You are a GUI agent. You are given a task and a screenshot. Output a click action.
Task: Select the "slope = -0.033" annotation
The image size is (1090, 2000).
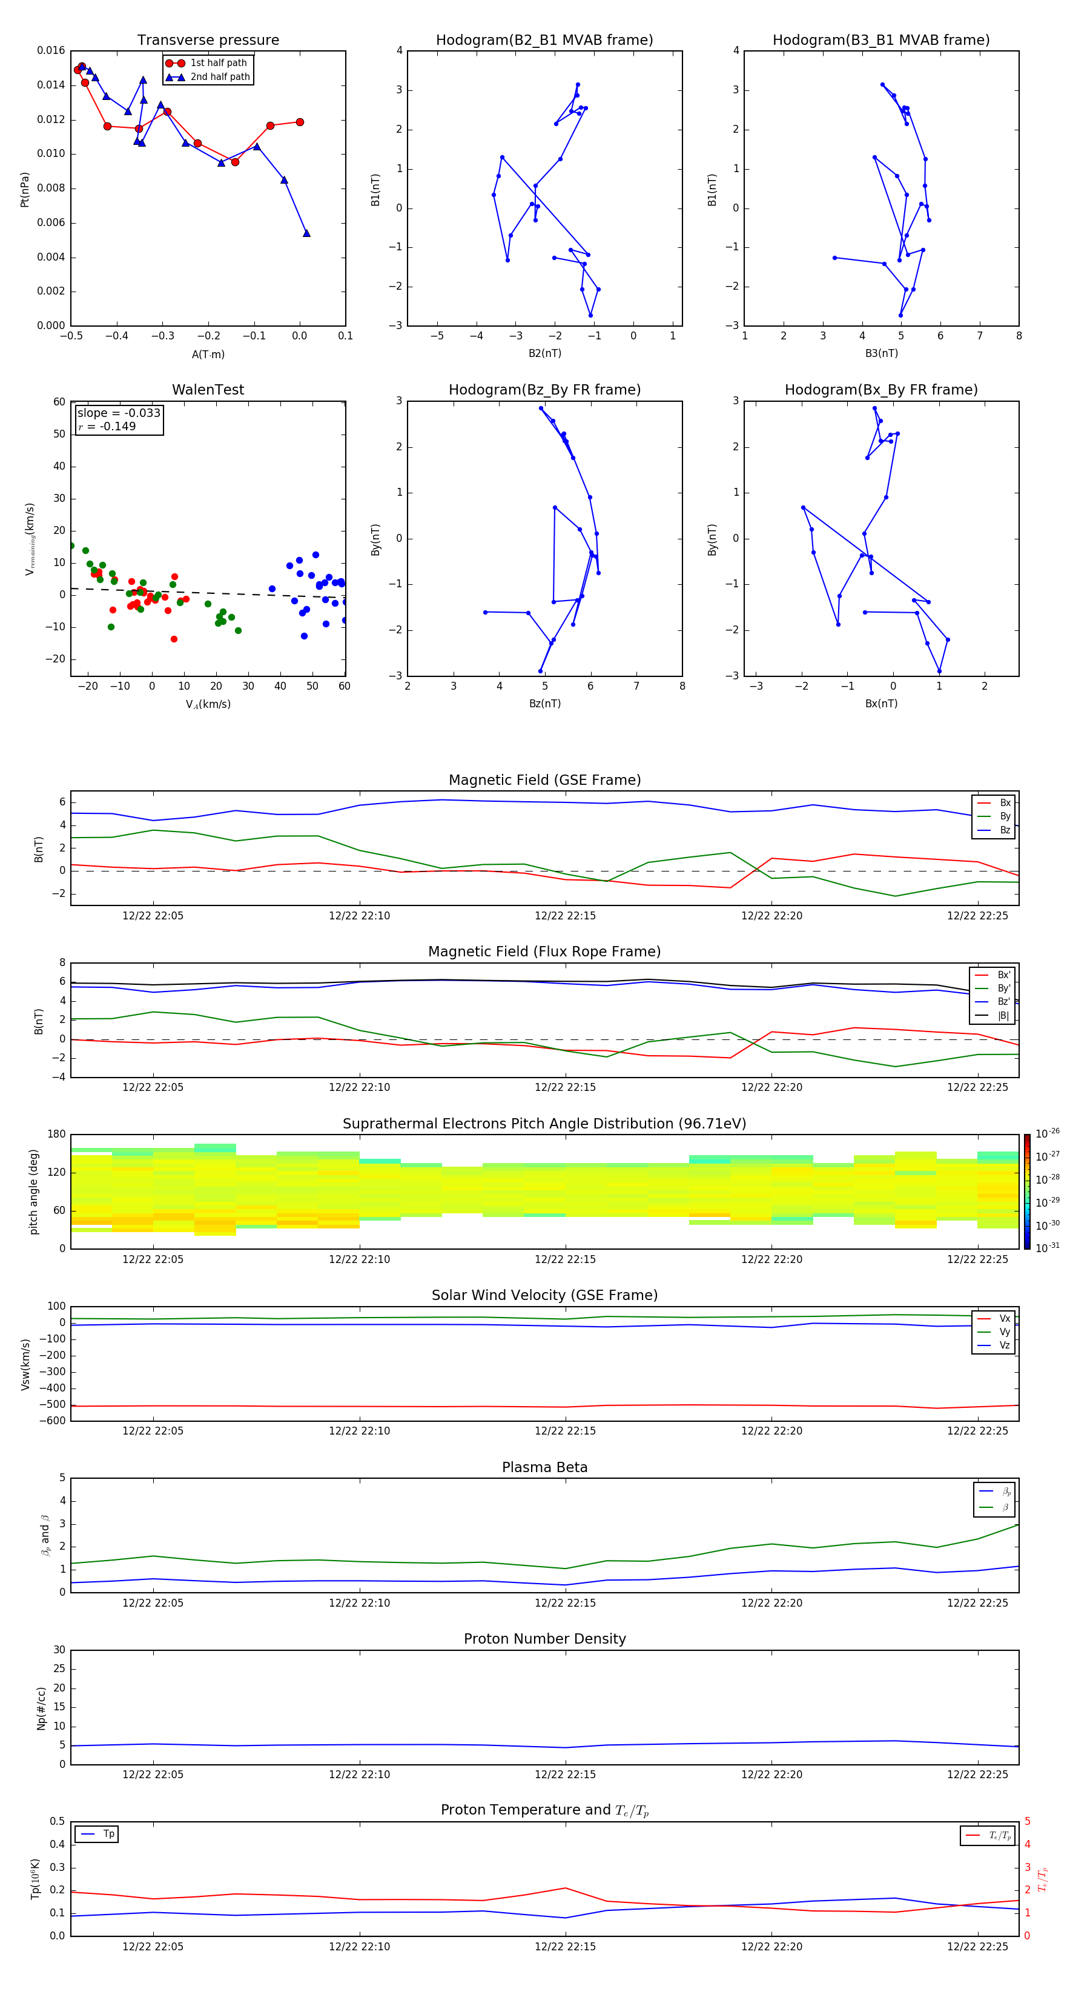(119, 413)
